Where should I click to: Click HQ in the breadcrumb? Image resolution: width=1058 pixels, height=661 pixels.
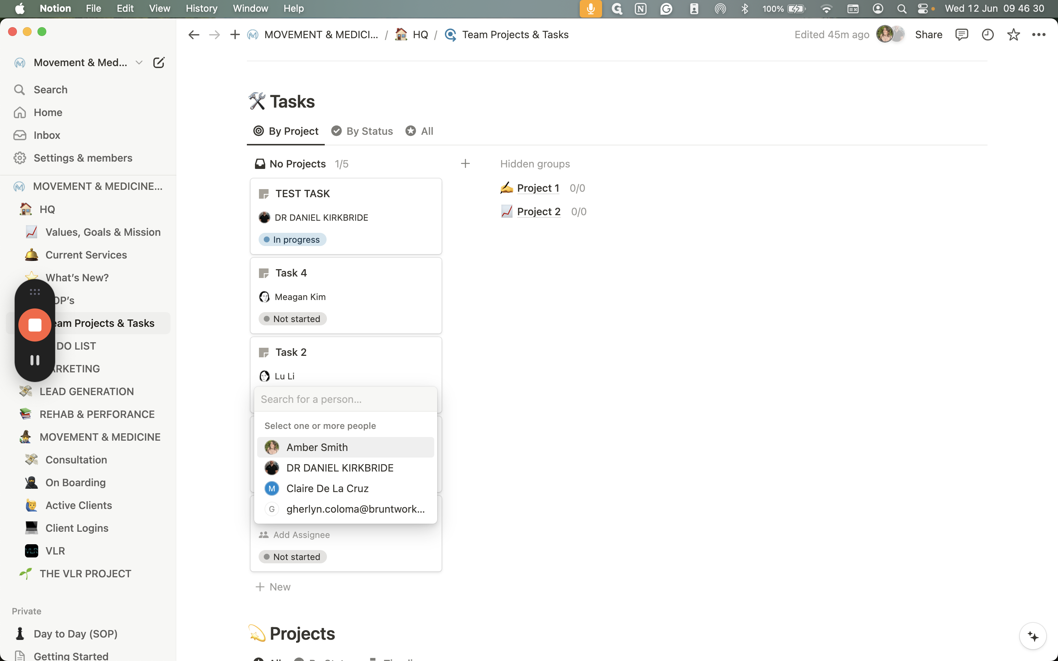411,35
